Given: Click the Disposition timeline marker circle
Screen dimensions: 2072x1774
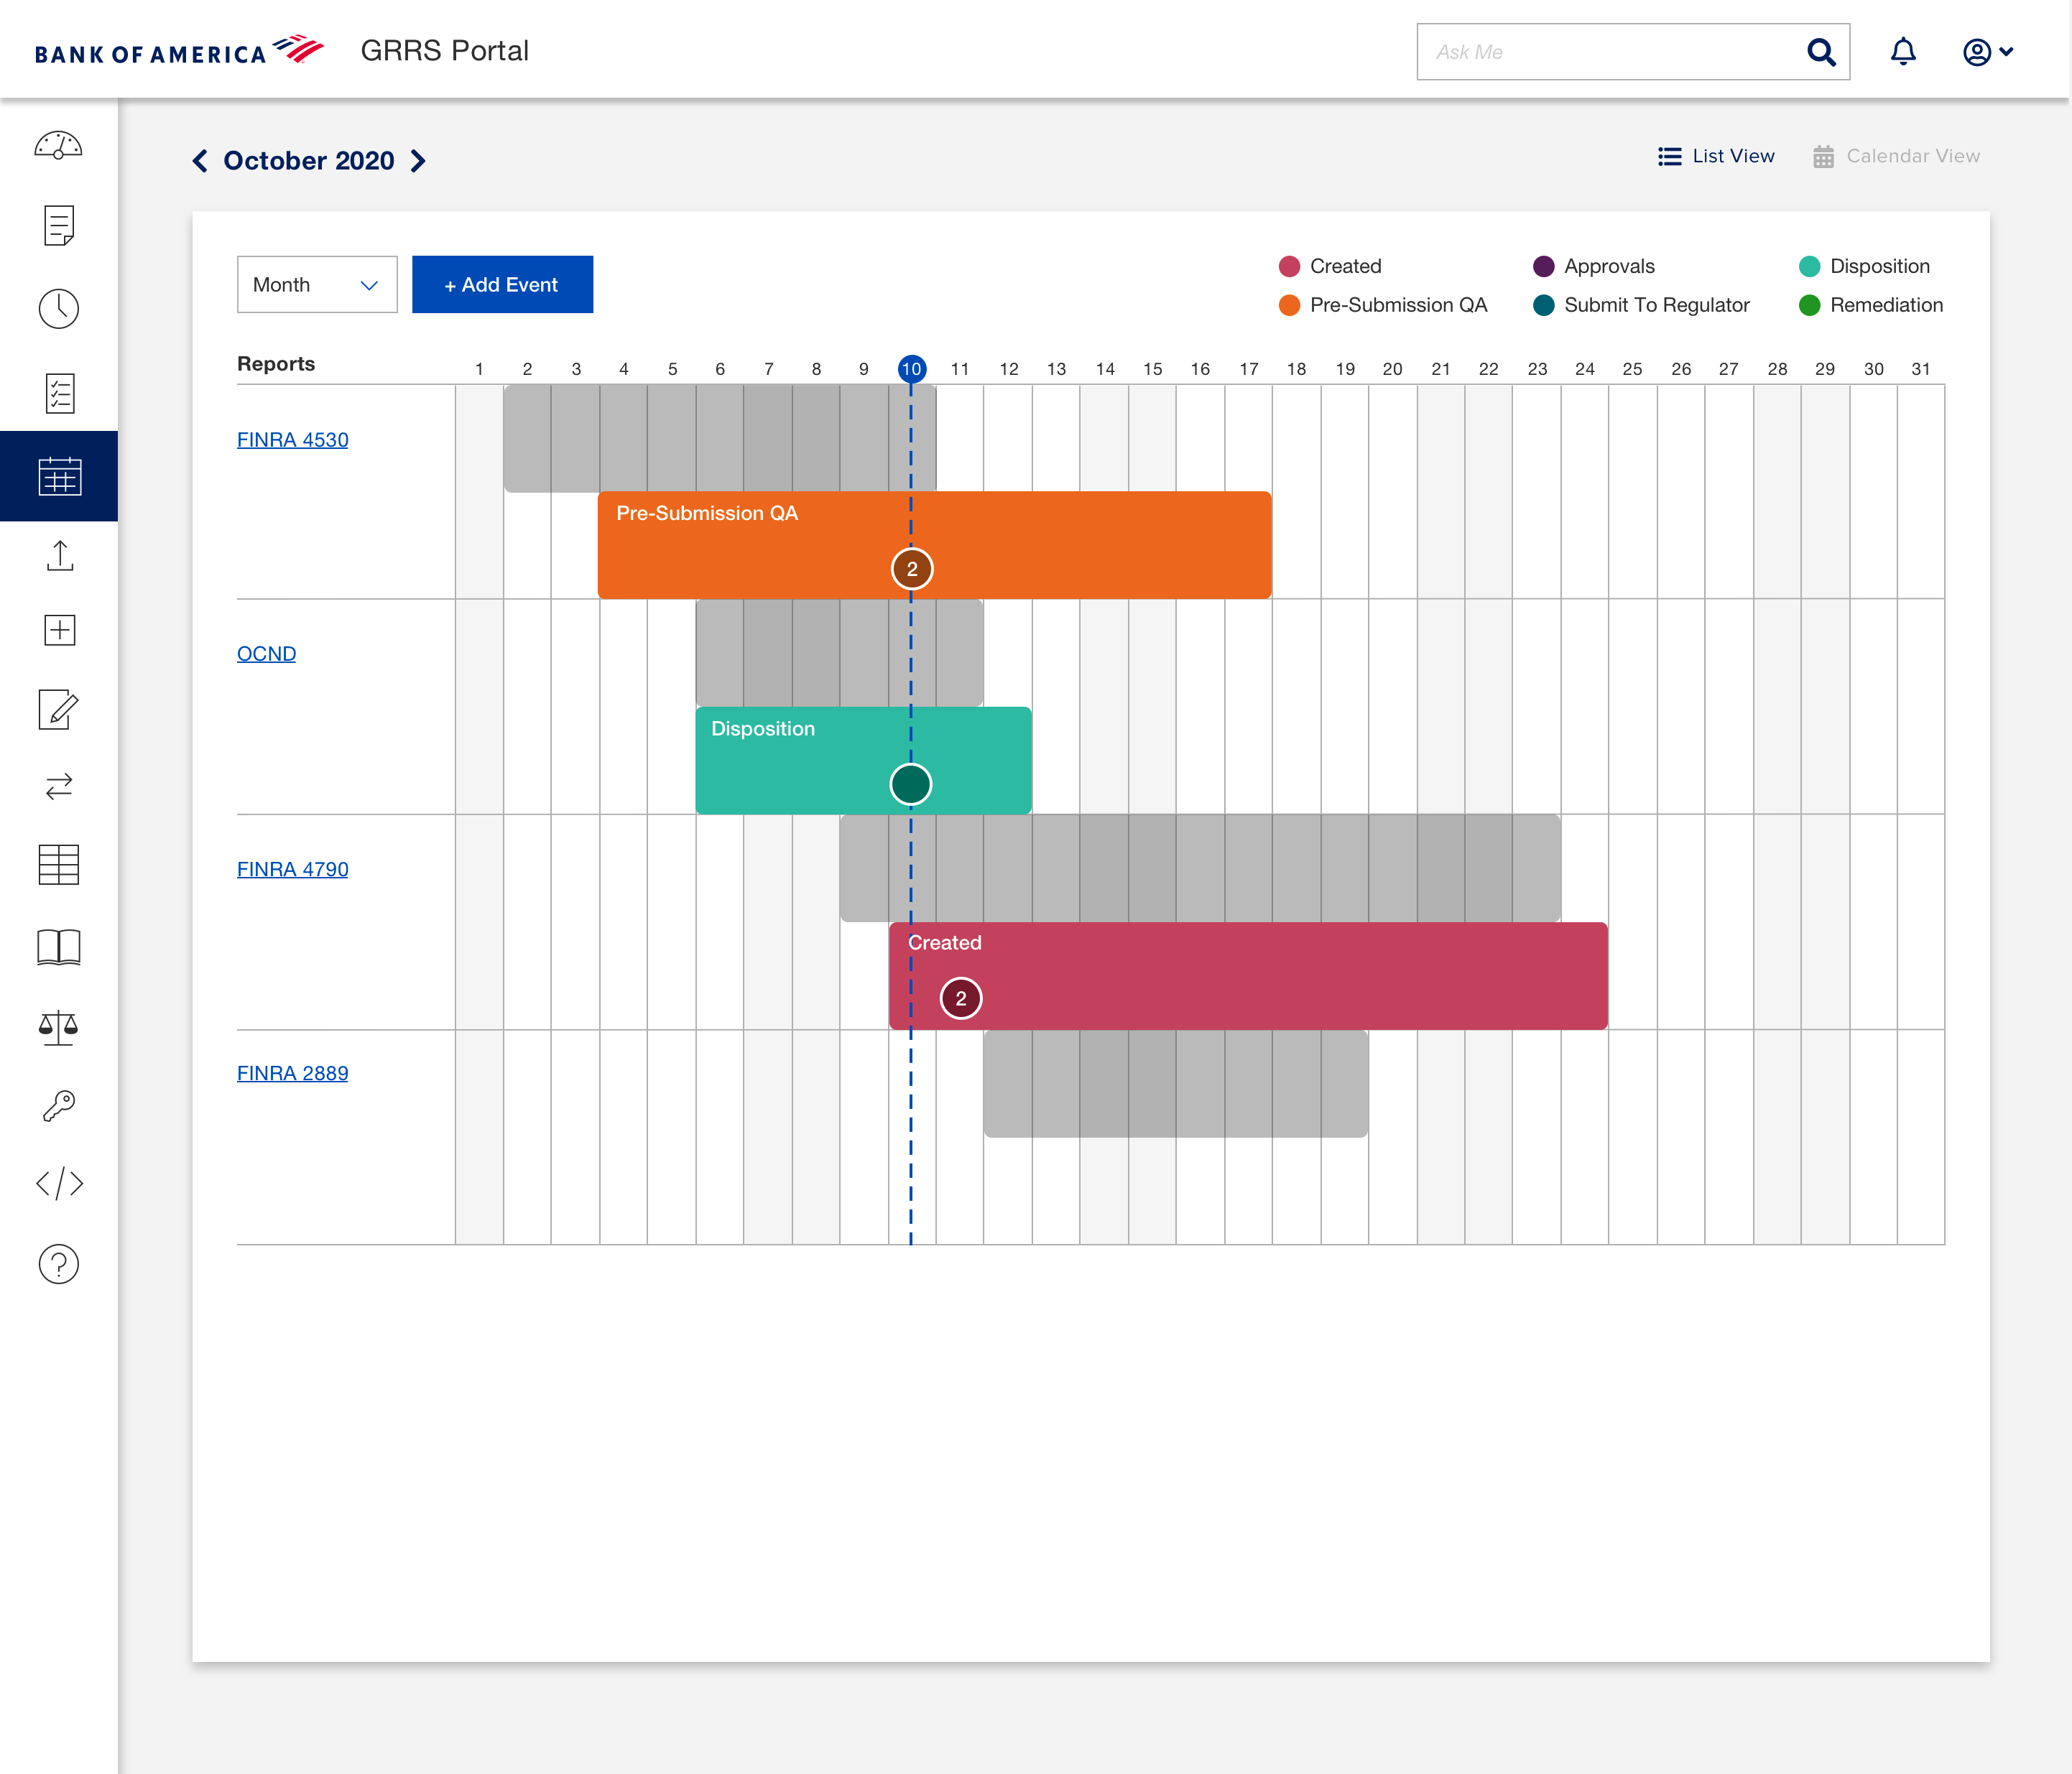Looking at the screenshot, I should click(x=910, y=784).
